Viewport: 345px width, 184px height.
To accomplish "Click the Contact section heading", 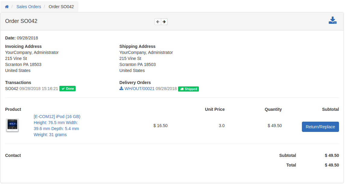I will 13,155.
